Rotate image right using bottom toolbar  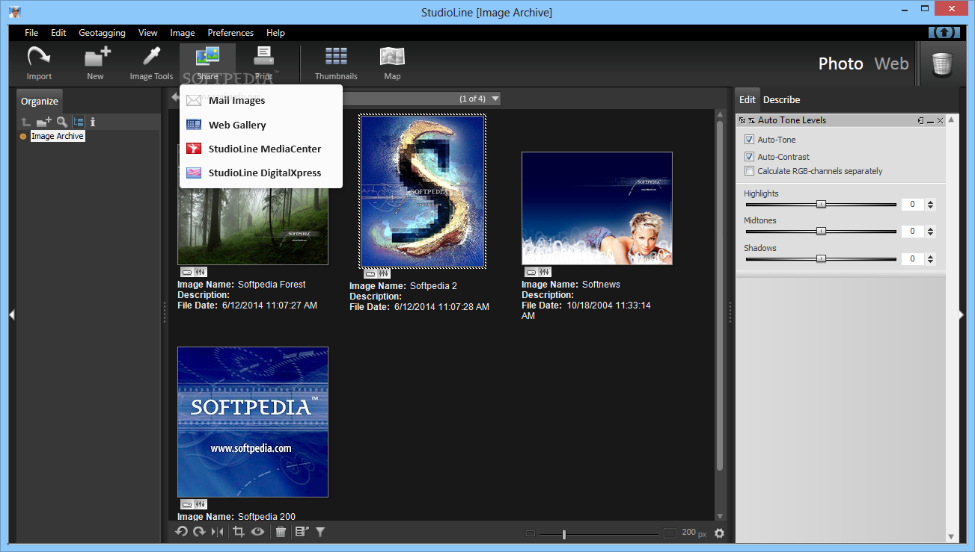click(199, 532)
